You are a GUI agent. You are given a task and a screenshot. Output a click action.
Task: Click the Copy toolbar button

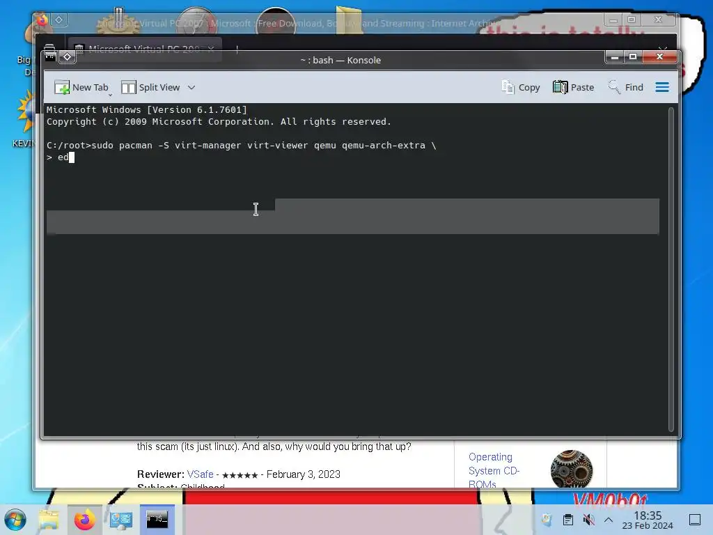[x=521, y=87]
